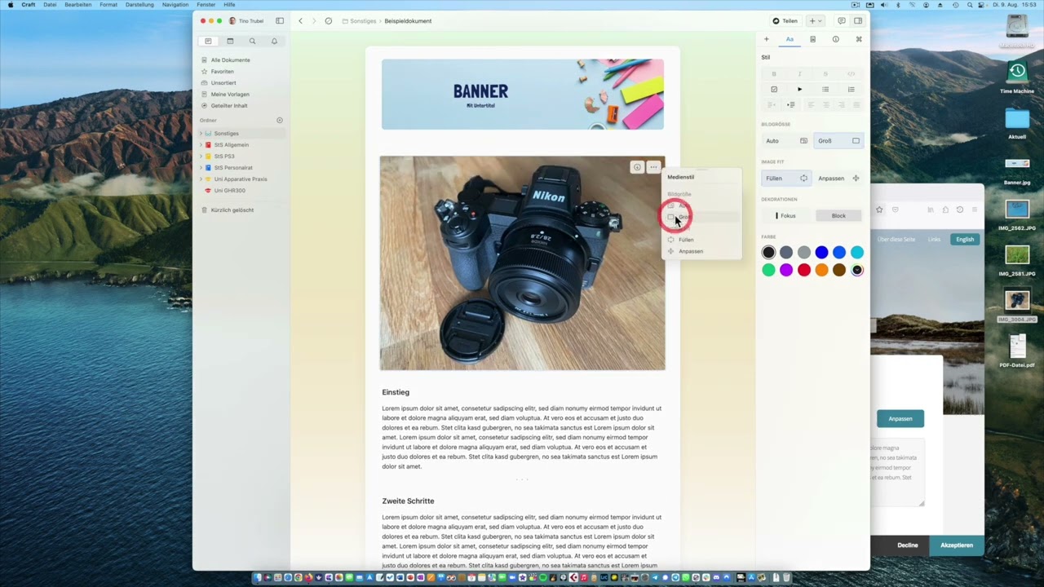Expand the Sonstiges folder
Screen dimensions: 1044x587
[x=201, y=133]
